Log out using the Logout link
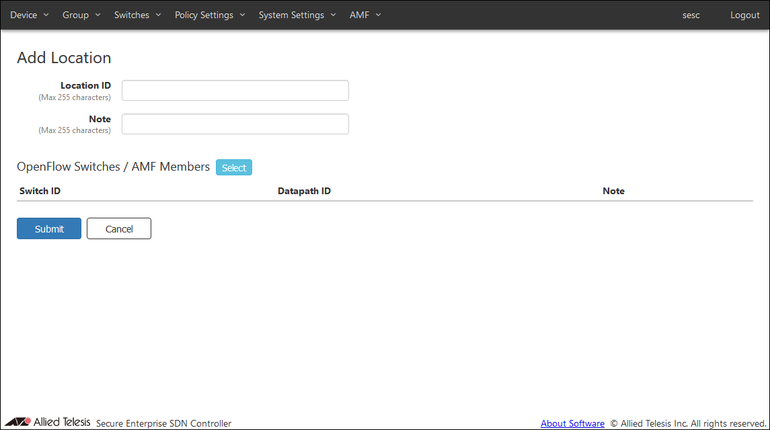Image resolution: width=770 pixels, height=430 pixels. pyautogui.click(x=744, y=15)
